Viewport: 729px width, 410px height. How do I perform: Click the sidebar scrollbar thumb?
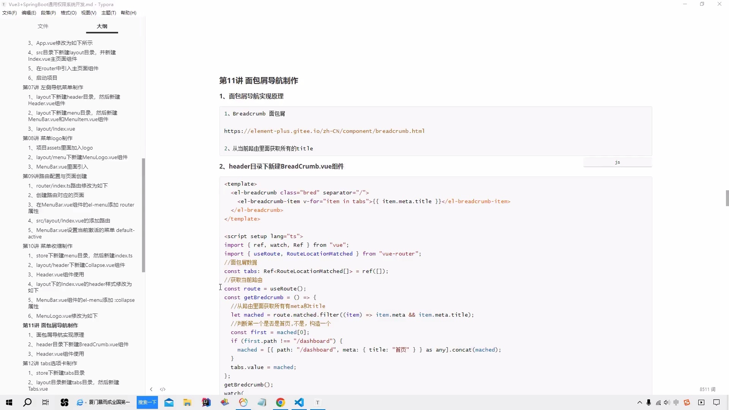[x=143, y=215]
